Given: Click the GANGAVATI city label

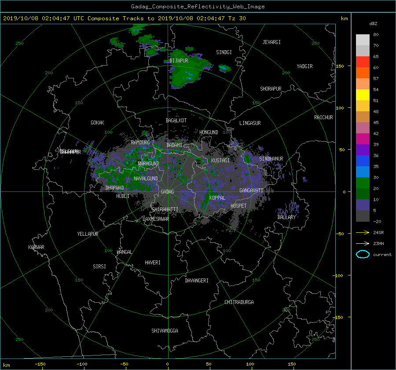Looking at the screenshot, I should [251, 190].
